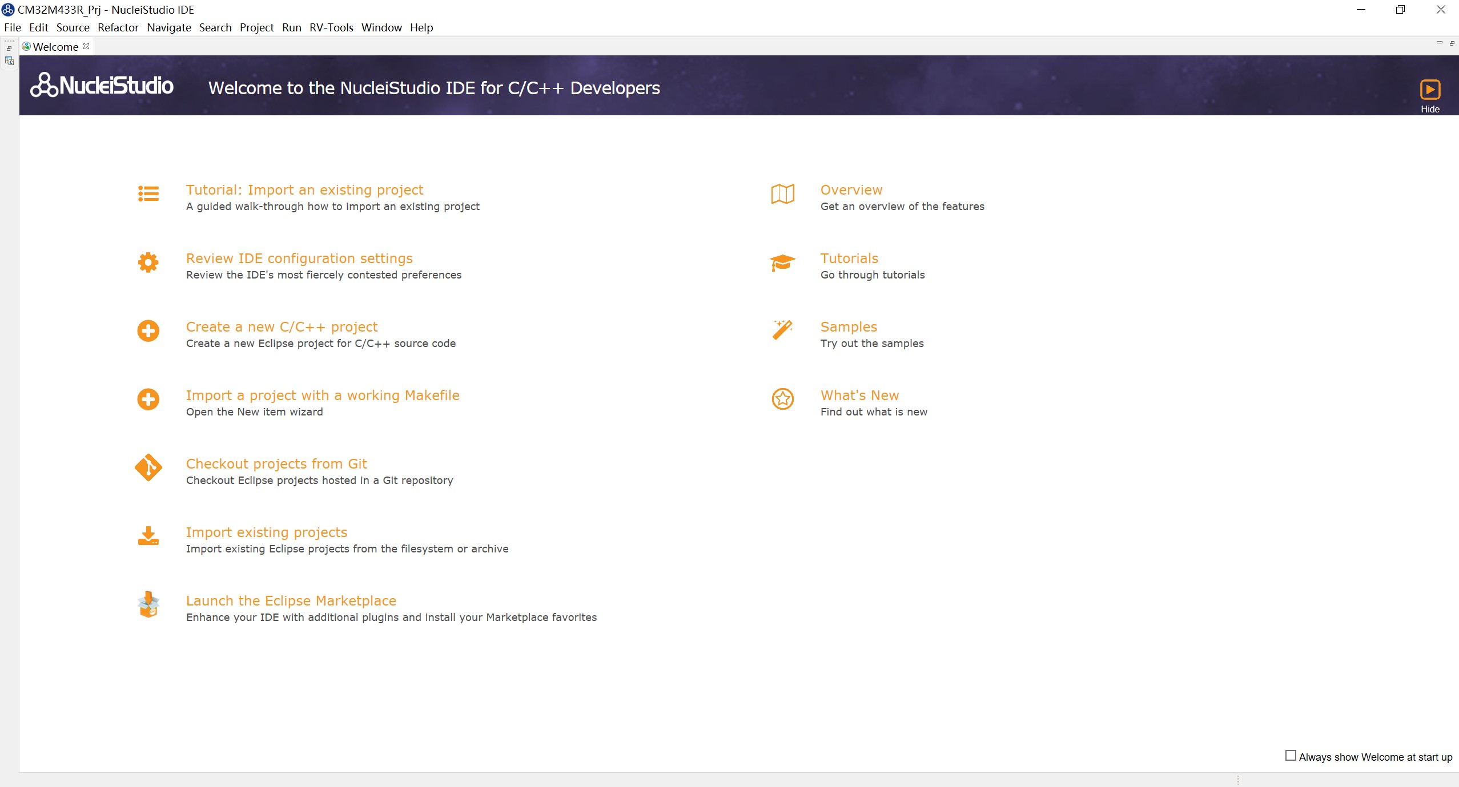Viewport: 1459px width, 787px height.
Task: Click Import existing projects link
Action: [x=267, y=532]
